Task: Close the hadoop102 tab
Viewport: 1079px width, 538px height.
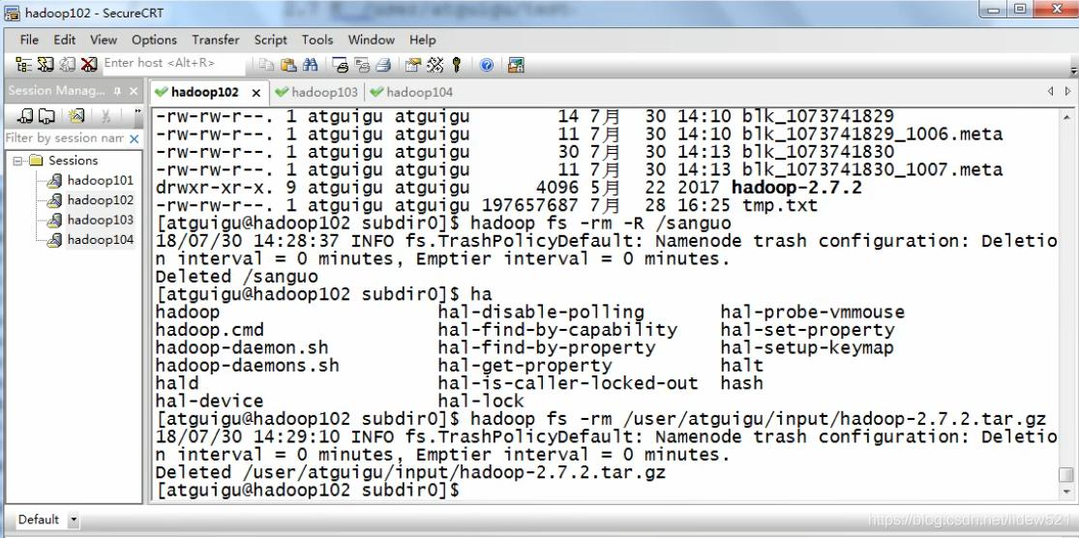Action: tap(256, 92)
